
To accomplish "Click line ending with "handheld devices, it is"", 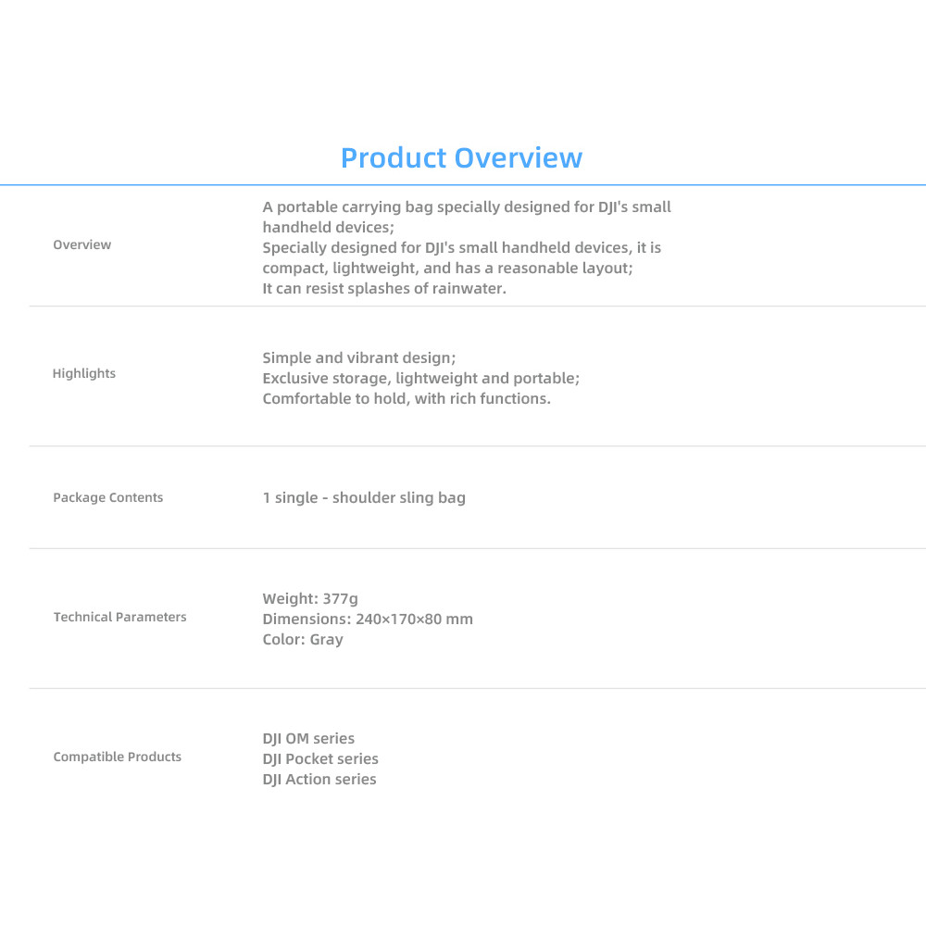I will click(462, 248).
